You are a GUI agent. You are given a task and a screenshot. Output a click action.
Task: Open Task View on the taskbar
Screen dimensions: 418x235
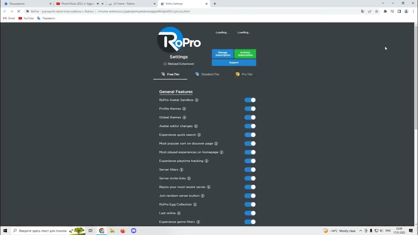91,231
